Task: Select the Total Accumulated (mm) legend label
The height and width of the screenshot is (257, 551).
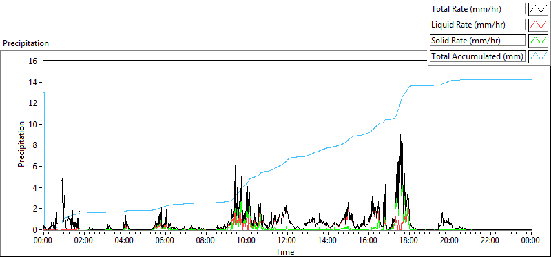Action: 477,56
